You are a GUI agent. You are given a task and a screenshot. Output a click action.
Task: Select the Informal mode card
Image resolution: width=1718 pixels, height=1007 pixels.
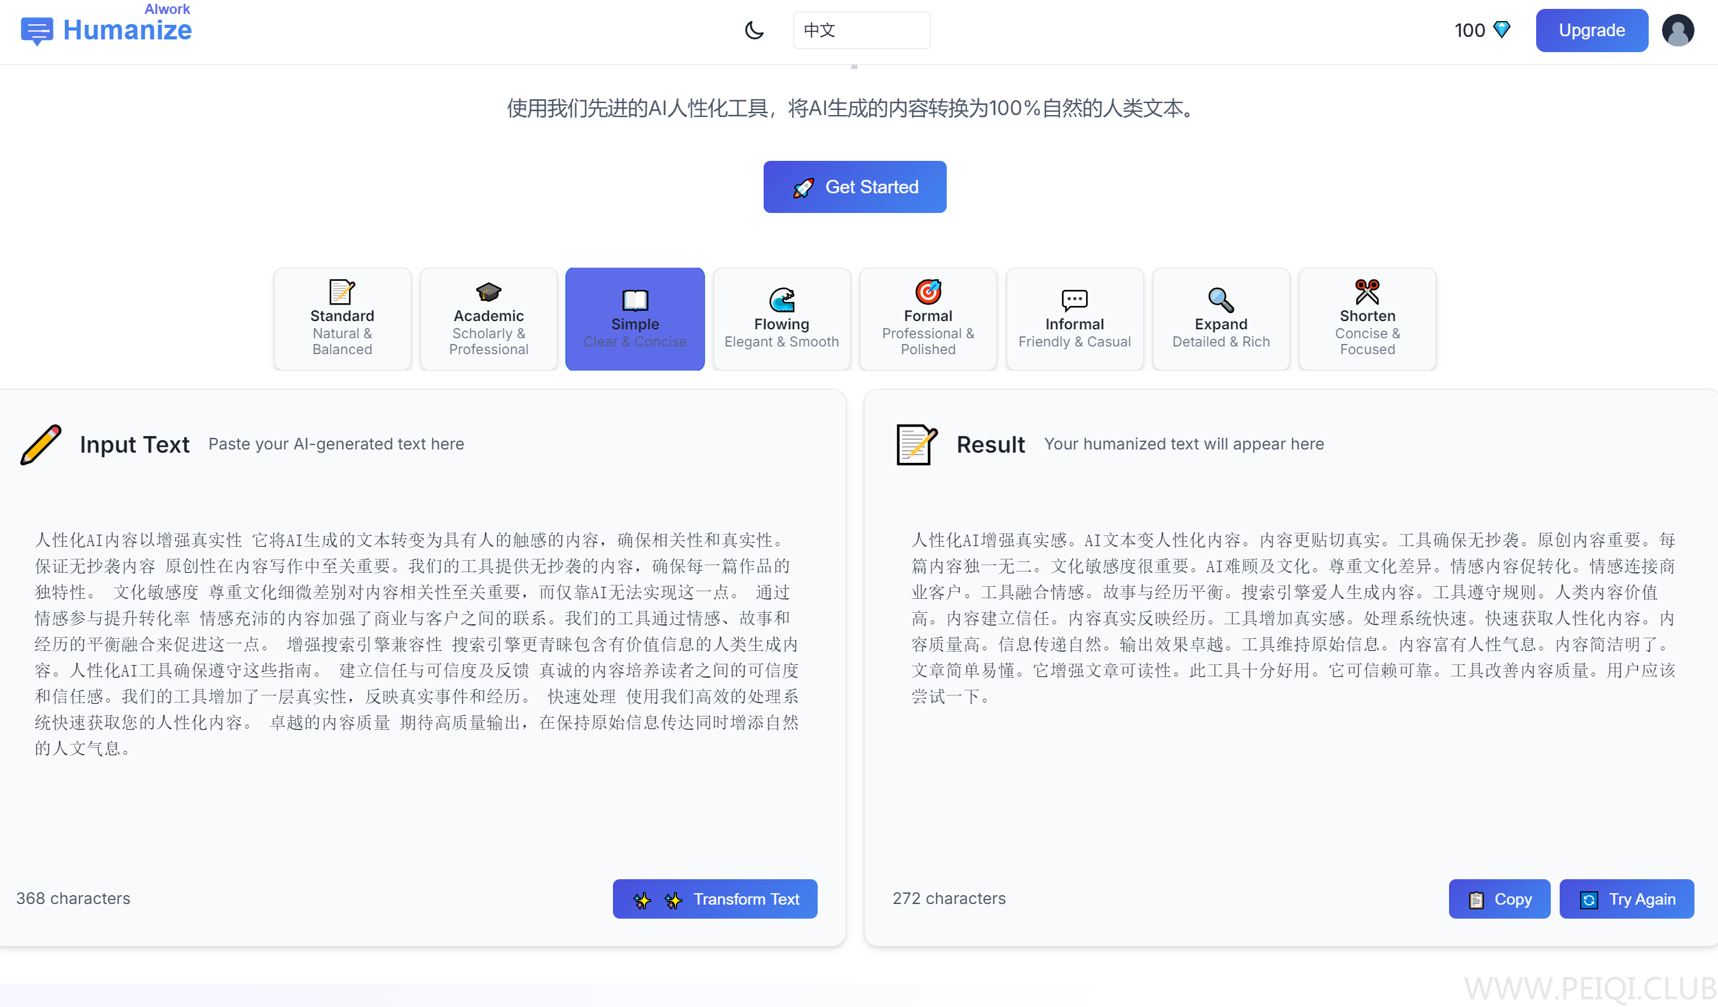coord(1075,319)
